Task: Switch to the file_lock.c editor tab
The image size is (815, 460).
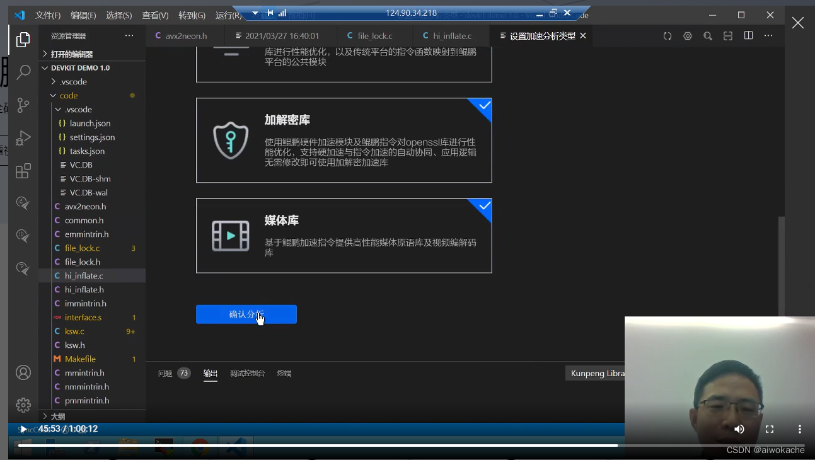Action: (375, 36)
